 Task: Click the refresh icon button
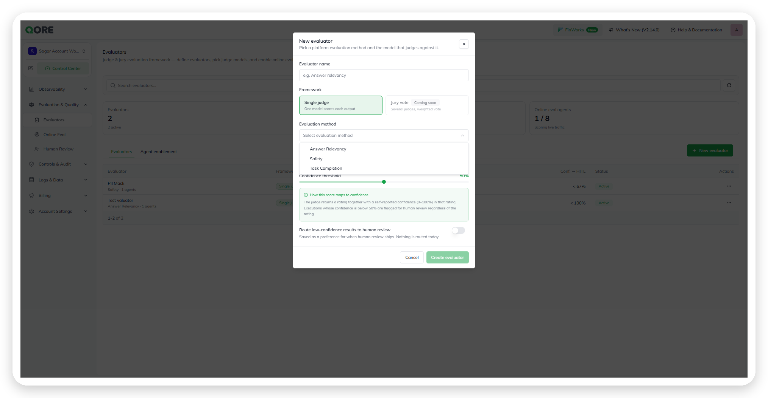pyautogui.click(x=729, y=85)
